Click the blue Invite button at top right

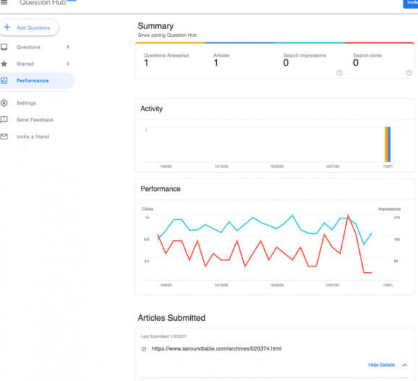click(411, 4)
